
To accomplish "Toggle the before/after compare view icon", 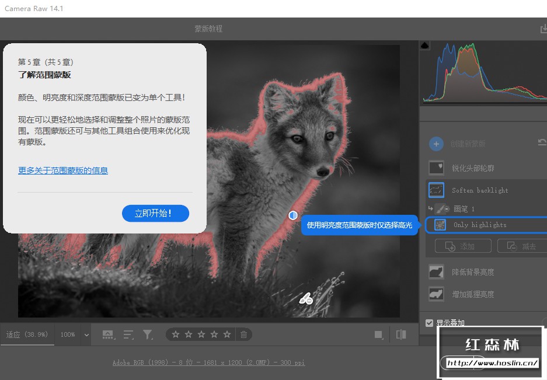I will tap(401, 334).
